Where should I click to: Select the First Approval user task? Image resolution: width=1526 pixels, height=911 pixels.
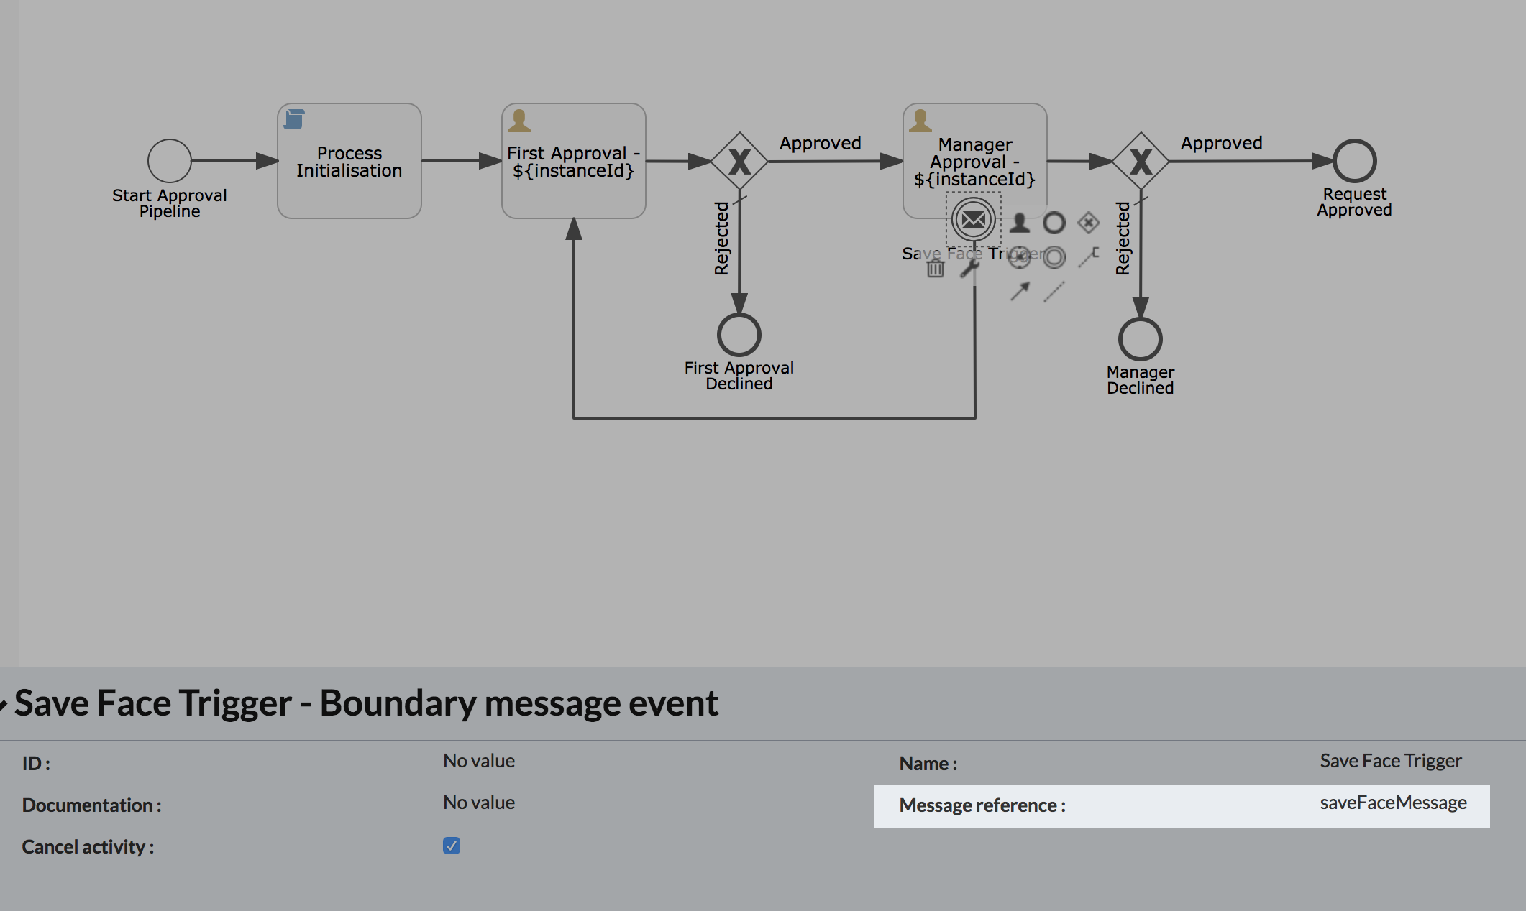574,161
